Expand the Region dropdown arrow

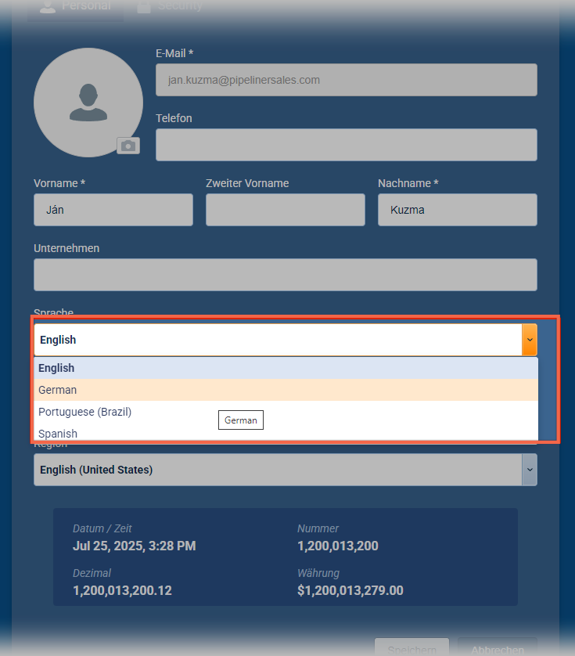pyautogui.click(x=530, y=470)
